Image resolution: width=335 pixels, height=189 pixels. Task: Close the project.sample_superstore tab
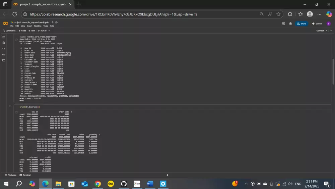pyautogui.click(x=70, y=4)
